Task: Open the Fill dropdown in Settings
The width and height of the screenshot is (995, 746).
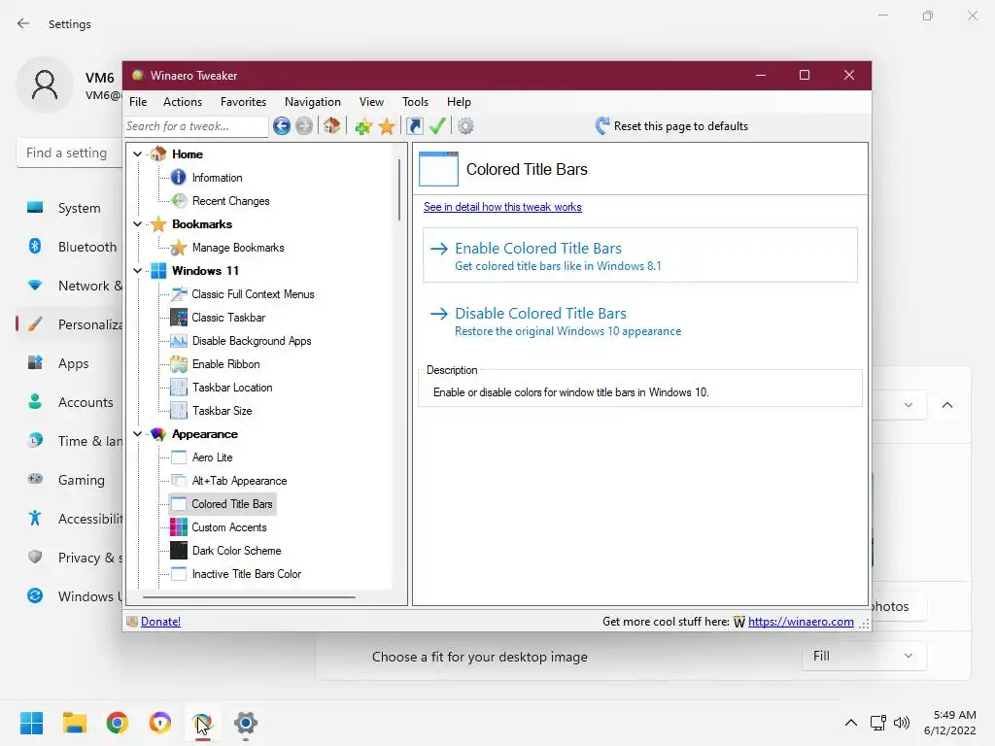Action: [864, 656]
